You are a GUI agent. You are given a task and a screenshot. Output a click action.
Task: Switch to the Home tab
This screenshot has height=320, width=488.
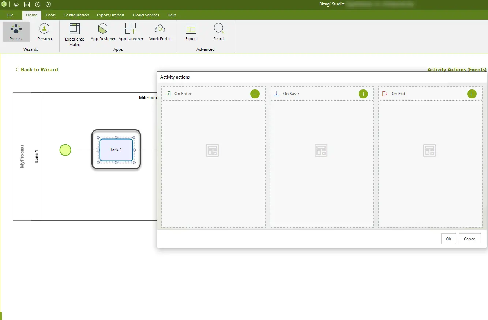(x=31, y=15)
